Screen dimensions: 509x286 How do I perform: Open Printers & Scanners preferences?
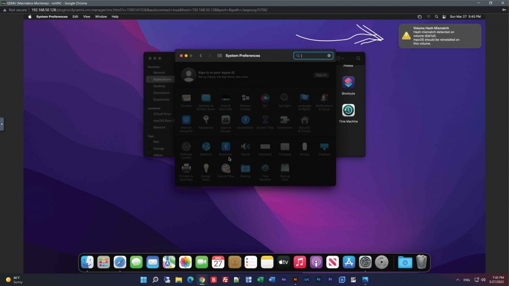click(x=186, y=172)
